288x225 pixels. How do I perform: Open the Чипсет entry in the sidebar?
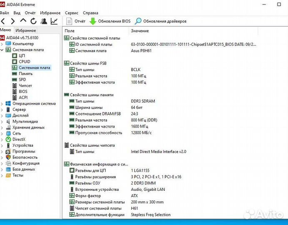[25, 85]
